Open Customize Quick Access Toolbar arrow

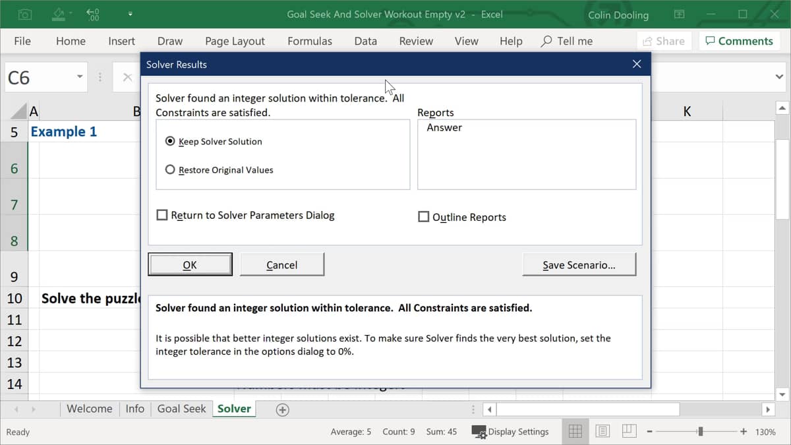pyautogui.click(x=131, y=14)
